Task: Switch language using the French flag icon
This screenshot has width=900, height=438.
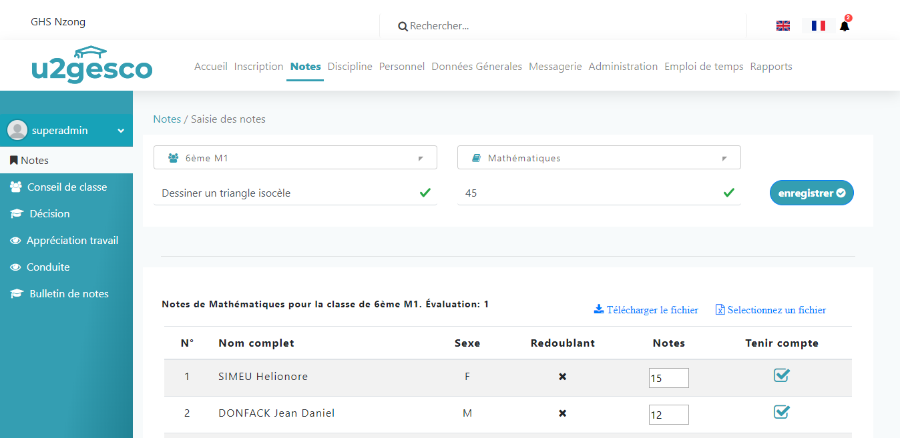Action: pos(819,26)
